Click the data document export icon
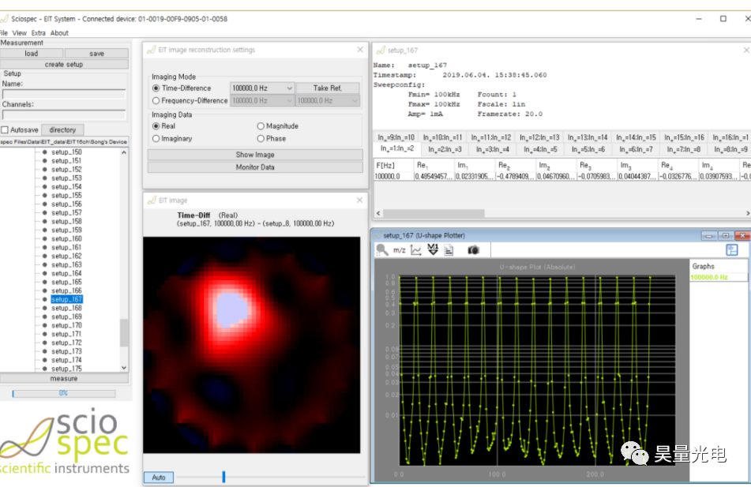The height and width of the screenshot is (487, 751). pos(449,249)
